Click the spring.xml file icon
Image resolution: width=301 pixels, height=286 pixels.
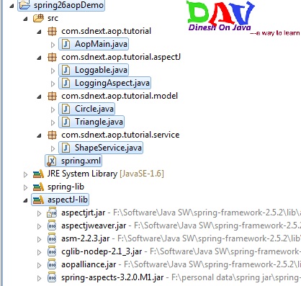52,161
